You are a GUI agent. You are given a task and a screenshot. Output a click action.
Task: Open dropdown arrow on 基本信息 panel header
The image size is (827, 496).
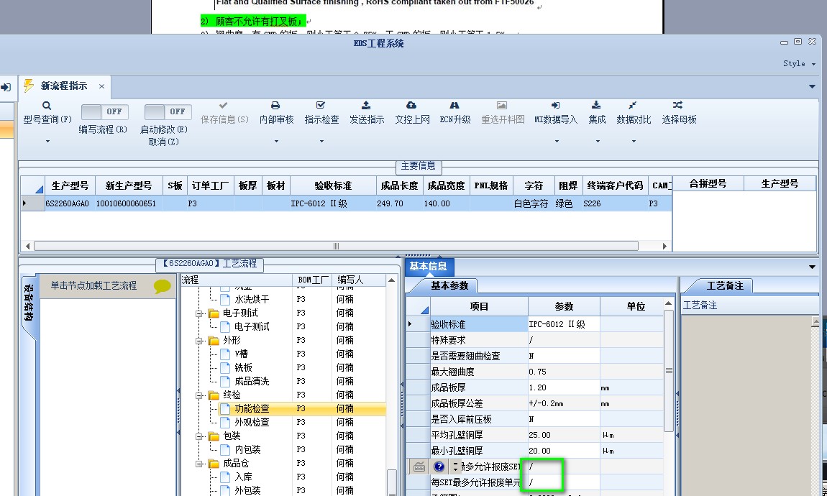[812, 267]
